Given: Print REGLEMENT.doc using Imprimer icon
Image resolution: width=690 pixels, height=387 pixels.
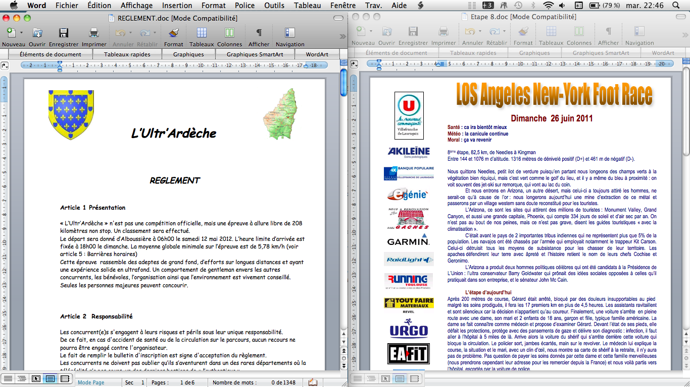Looking at the screenshot, I should click(x=94, y=33).
